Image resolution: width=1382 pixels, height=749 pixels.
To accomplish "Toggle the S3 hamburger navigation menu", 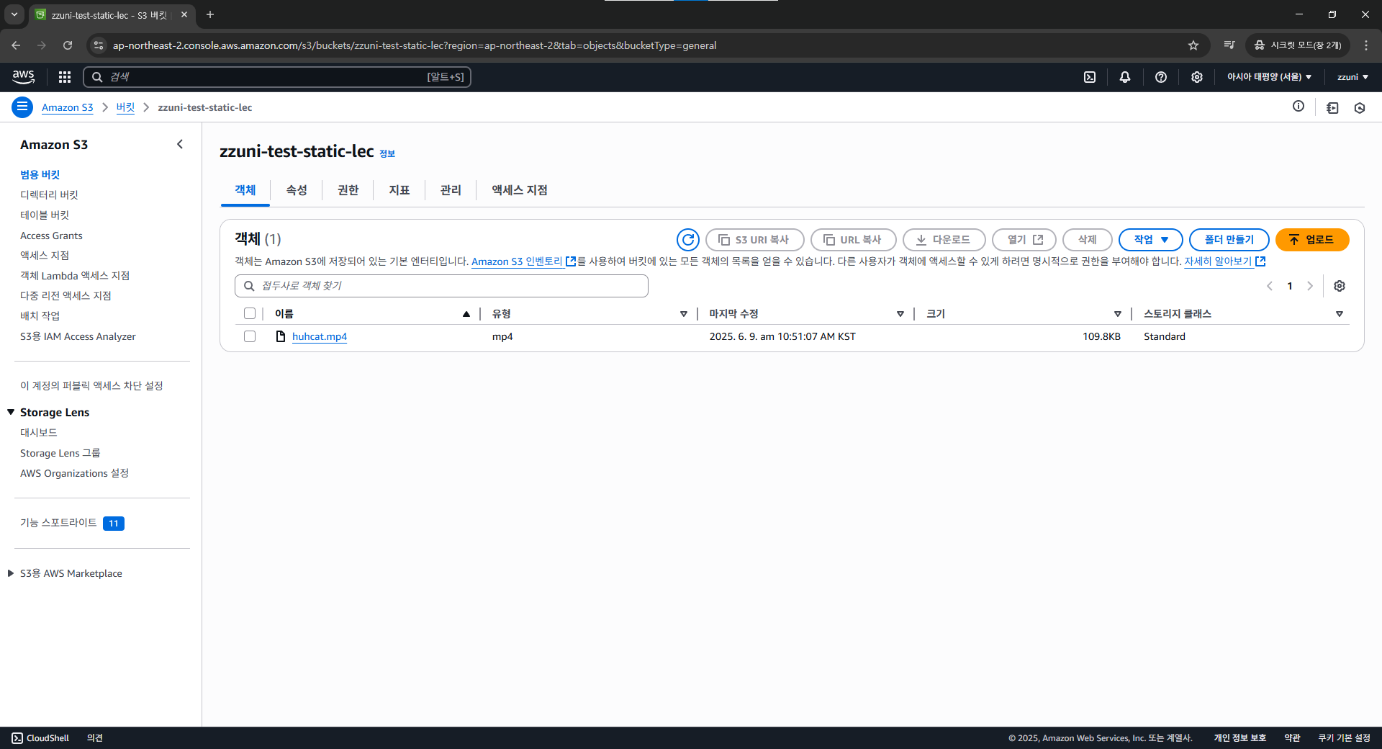I will click(22, 107).
